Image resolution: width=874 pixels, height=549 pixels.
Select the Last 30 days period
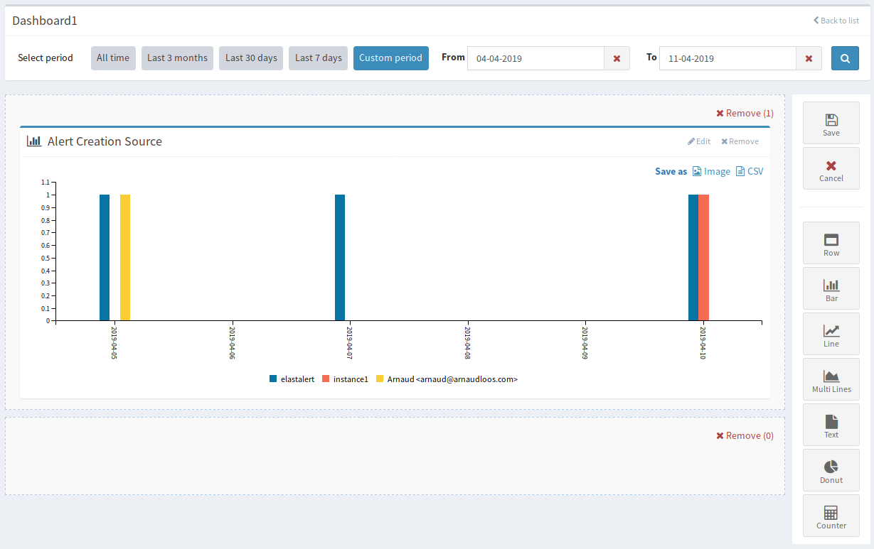tap(251, 58)
